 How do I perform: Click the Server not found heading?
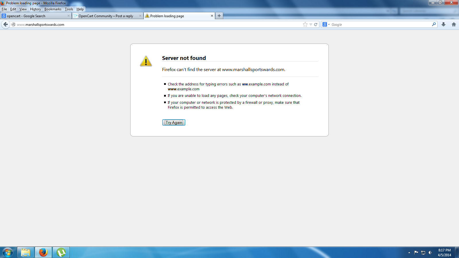coord(184,58)
